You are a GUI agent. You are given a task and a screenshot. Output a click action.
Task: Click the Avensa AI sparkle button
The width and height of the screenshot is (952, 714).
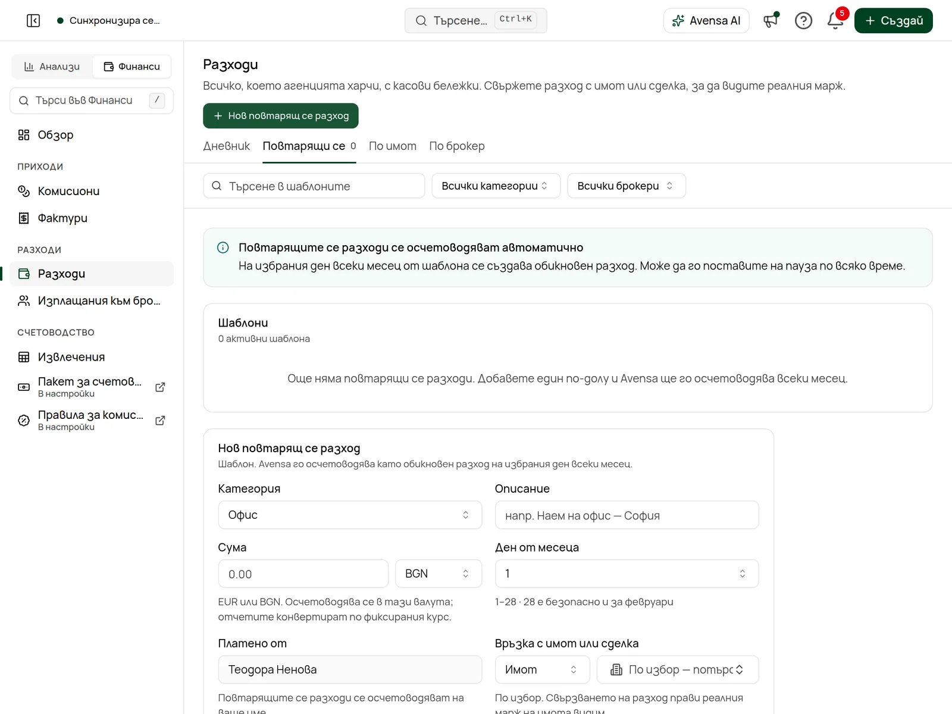tap(706, 21)
